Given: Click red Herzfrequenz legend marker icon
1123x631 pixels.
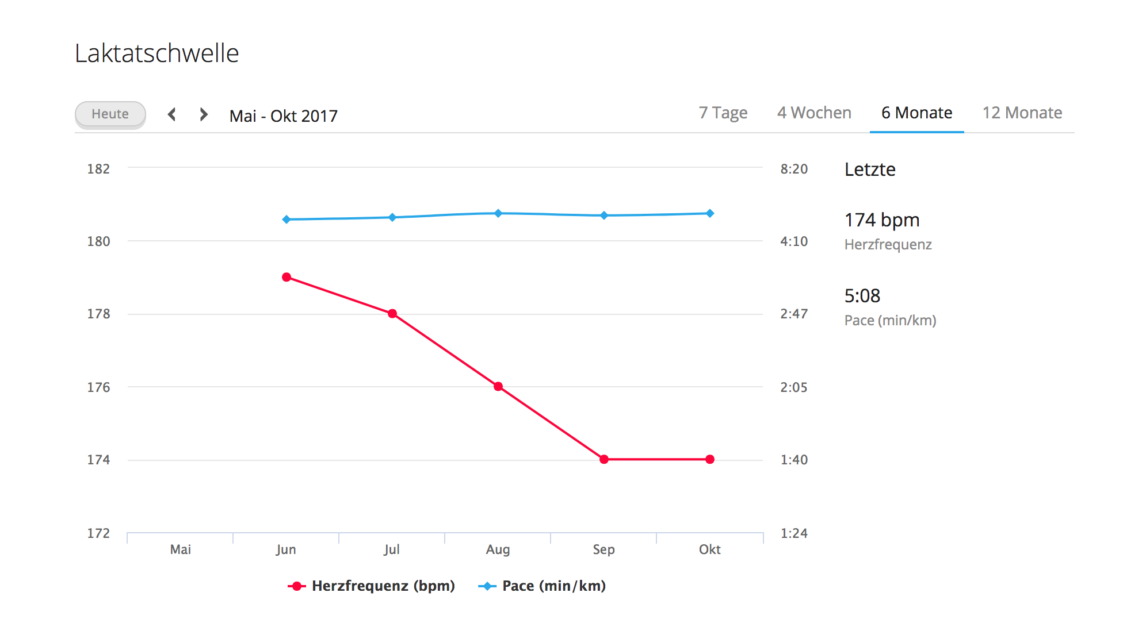Looking at the screenshot, I should [296, 586].
